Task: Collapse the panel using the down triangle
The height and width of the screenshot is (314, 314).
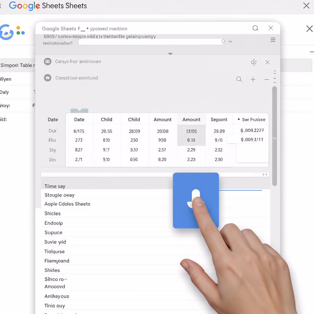Action: pyautogui.click(x=170, y=54)
